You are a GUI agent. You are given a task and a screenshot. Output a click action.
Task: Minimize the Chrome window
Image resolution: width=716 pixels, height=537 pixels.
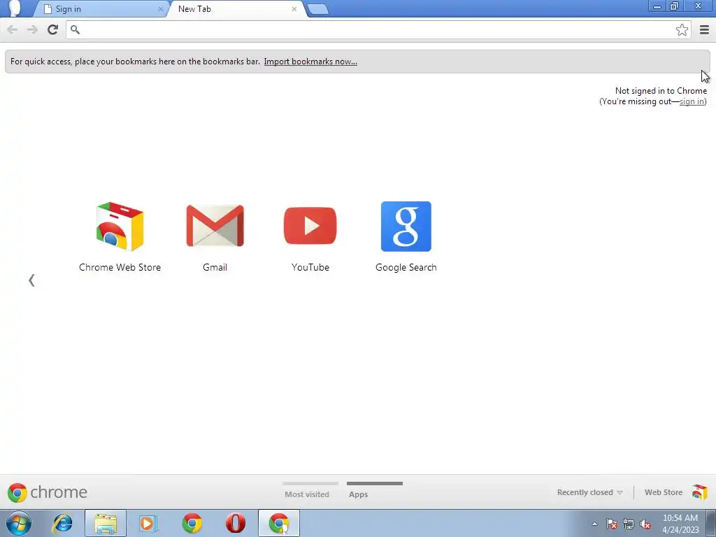657,6
